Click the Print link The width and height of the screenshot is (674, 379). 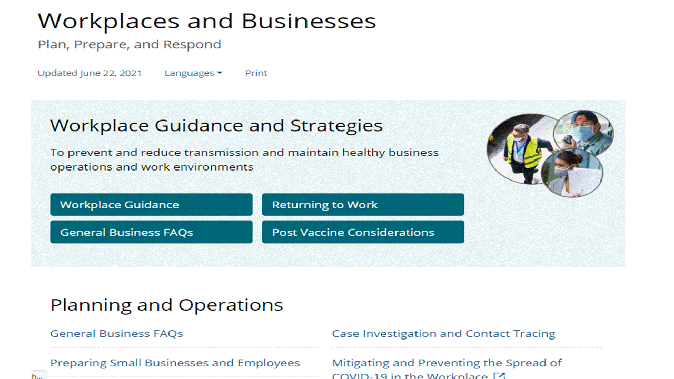[256, 73]
